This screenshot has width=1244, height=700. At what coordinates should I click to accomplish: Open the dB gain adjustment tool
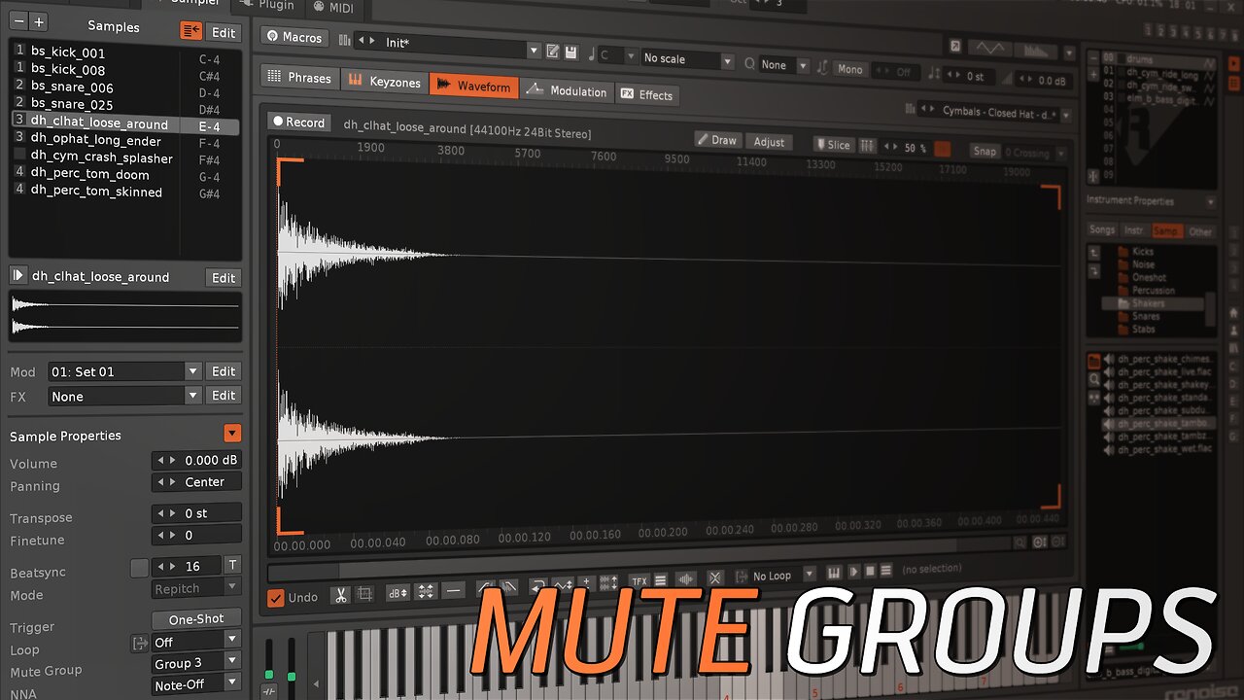396,593
